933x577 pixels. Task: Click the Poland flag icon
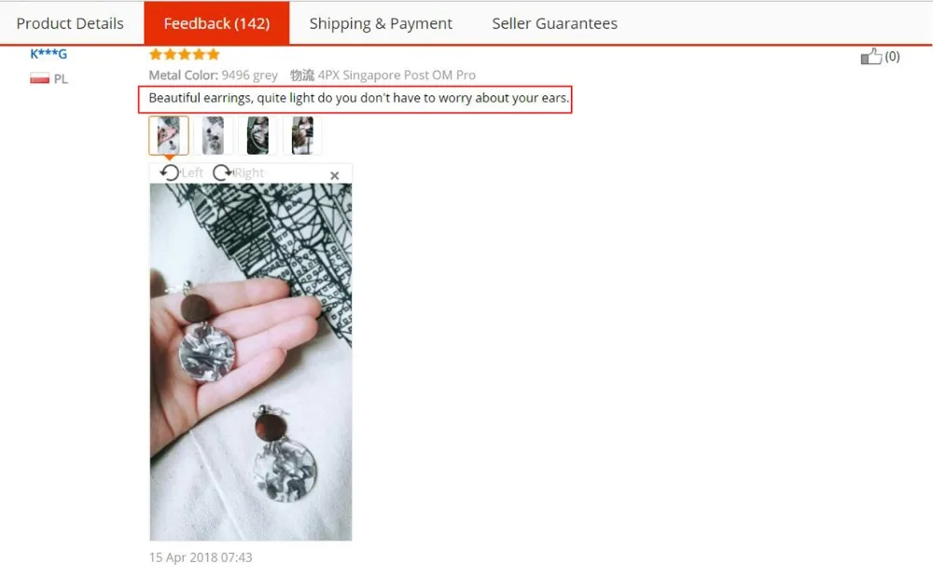pyautogui.click(x=40, y=78)
